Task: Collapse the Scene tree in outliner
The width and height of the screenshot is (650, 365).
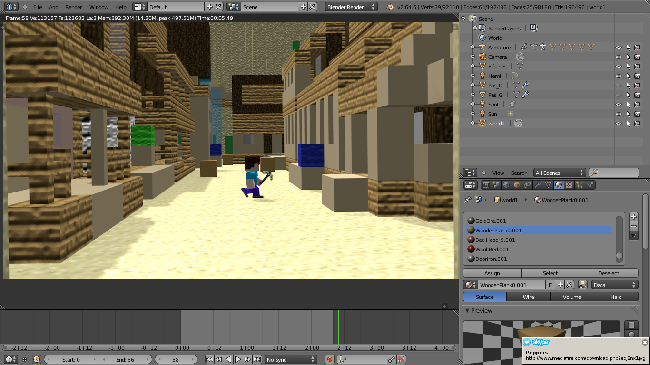Action: click(463, 19)
